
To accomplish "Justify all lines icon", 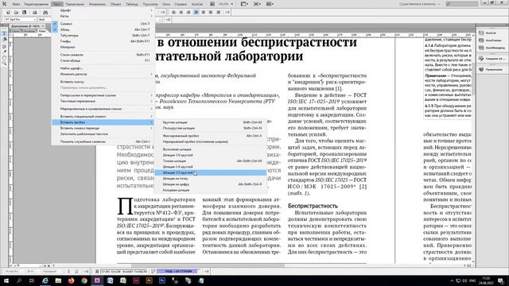I will pyautogui.click(x=219, y=13).
